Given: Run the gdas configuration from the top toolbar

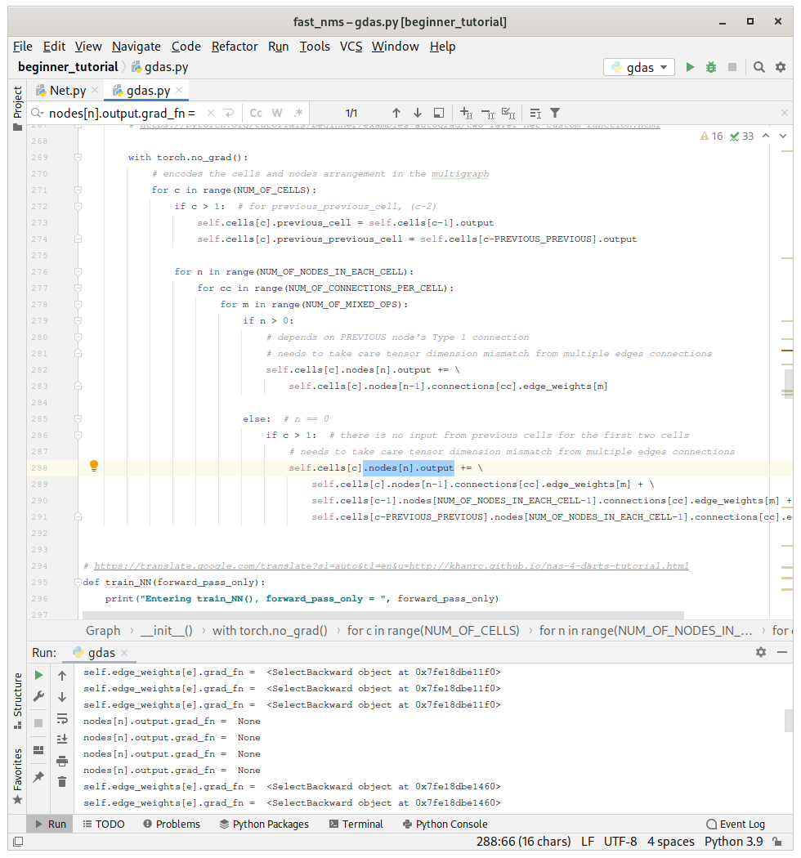Looking at the screenshot, I should click(691, 68).
